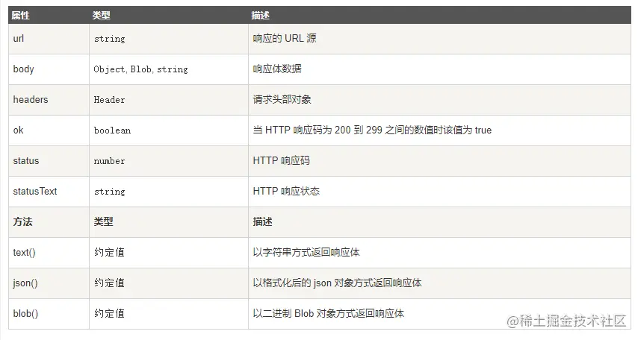Image resolution: width=638 pixels, height=340 pixels.
Task: Click the 属性 column header
Action: [x=20, y=15]
